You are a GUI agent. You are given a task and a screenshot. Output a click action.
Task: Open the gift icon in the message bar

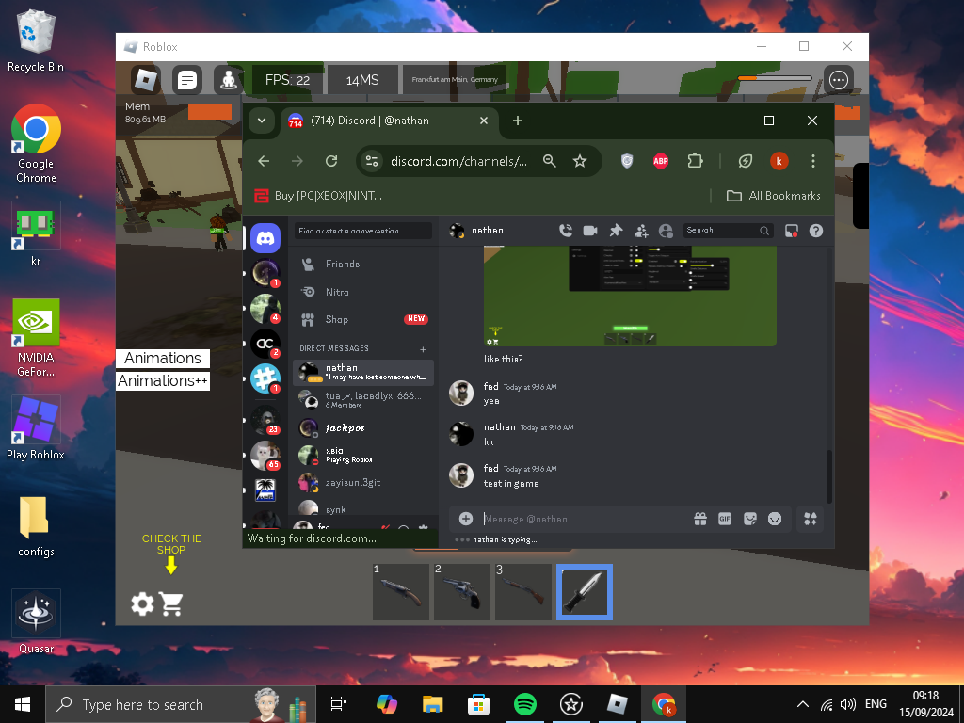pos(700,519)
